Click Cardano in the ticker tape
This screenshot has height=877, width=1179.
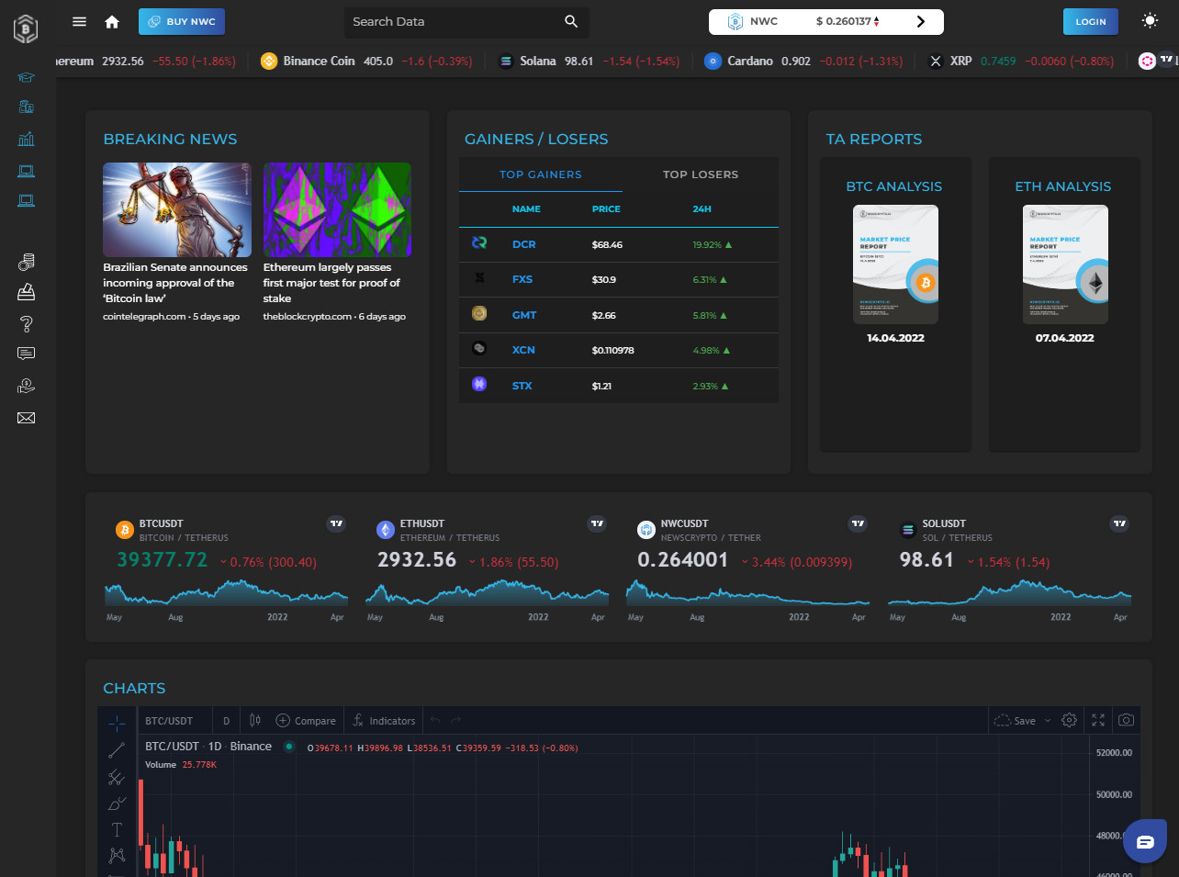pyautogui.click(x=750, y=62)
